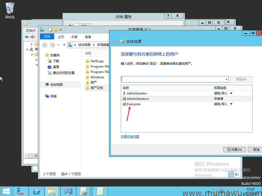The height and width of the screenshot is (196, 262).
Task: Open the 共享时有问题 help link
Action: (x=130, y=137)
